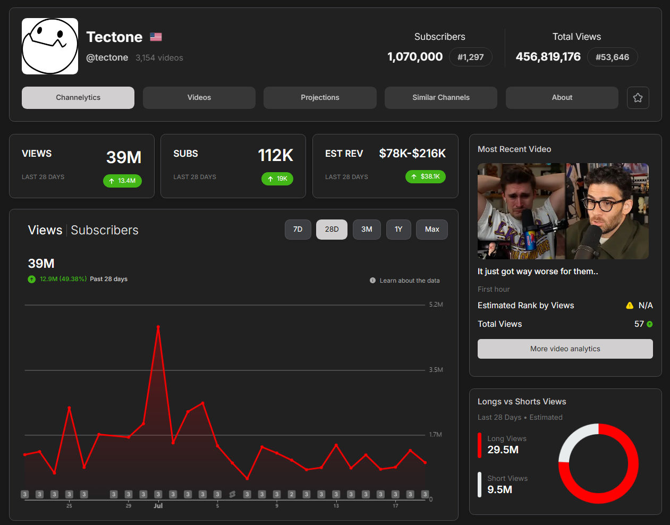670x525 pixels.
Task: Click the yellow warning icon next to N/A
Action: pyautogui.click(x=630, y=306)
